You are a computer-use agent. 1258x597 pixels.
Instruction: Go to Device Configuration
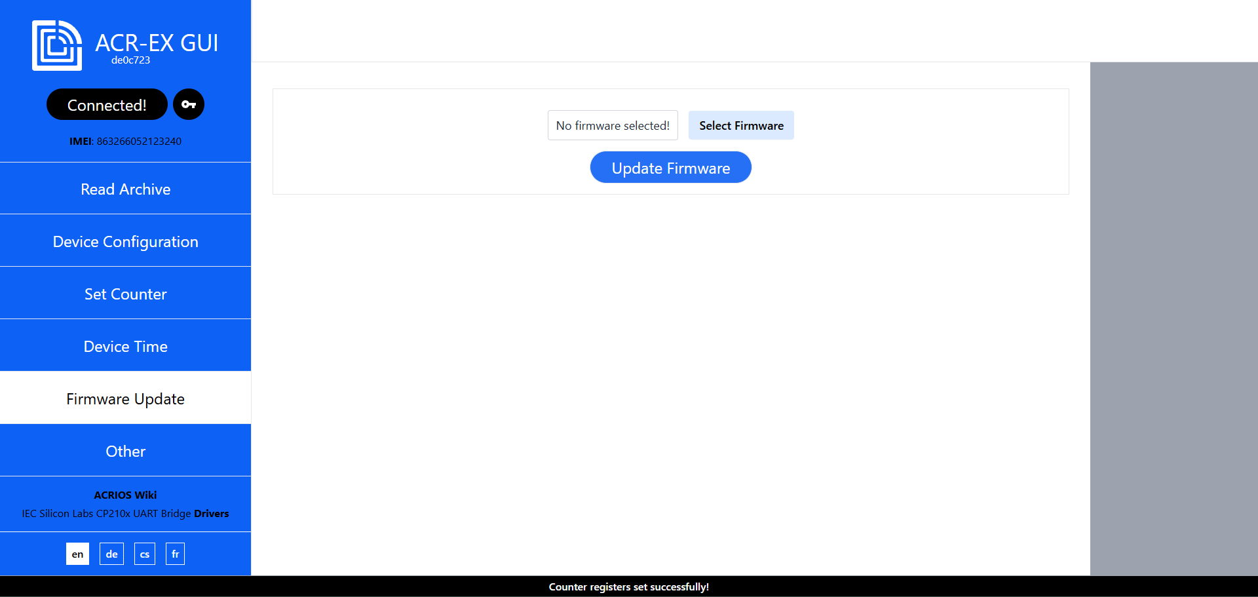click(x=125, y=242)
